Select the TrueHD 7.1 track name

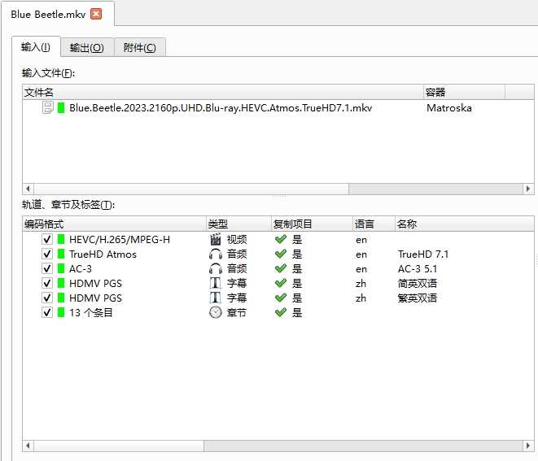point(423,254)
